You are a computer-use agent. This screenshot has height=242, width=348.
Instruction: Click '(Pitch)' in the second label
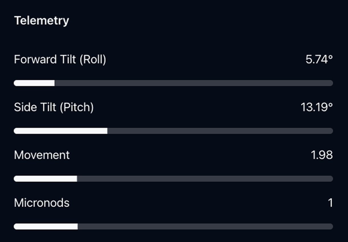(77, 107)
